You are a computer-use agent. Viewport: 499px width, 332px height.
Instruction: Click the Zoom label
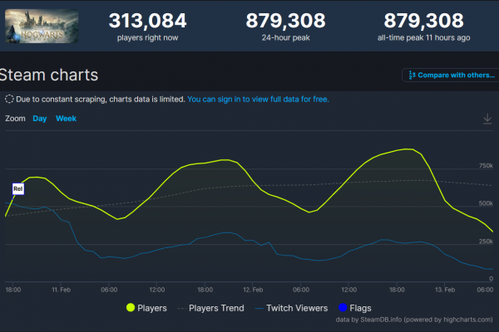[15, 119]
